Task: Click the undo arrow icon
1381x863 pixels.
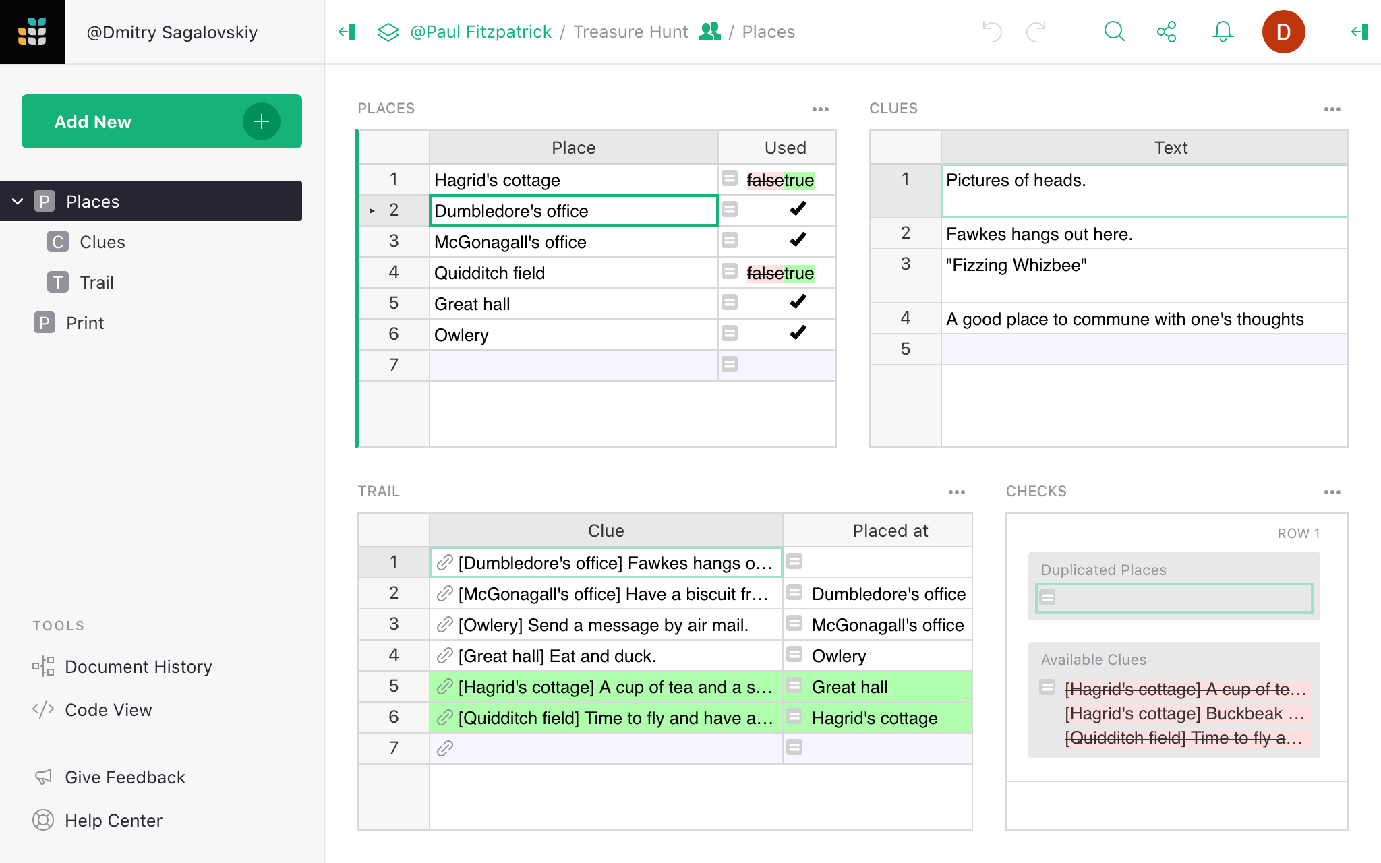Action: [x=992, y=30]
